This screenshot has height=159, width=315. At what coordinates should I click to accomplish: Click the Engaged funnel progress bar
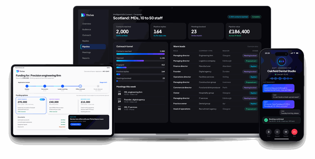(x=140, y=68)
